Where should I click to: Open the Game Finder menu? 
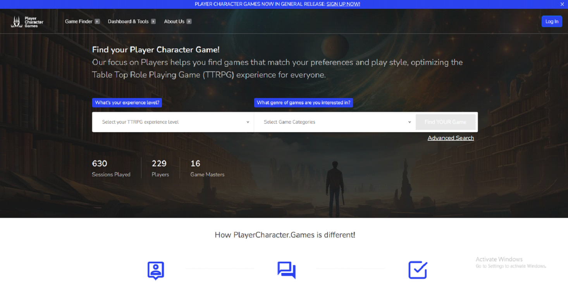79,22
